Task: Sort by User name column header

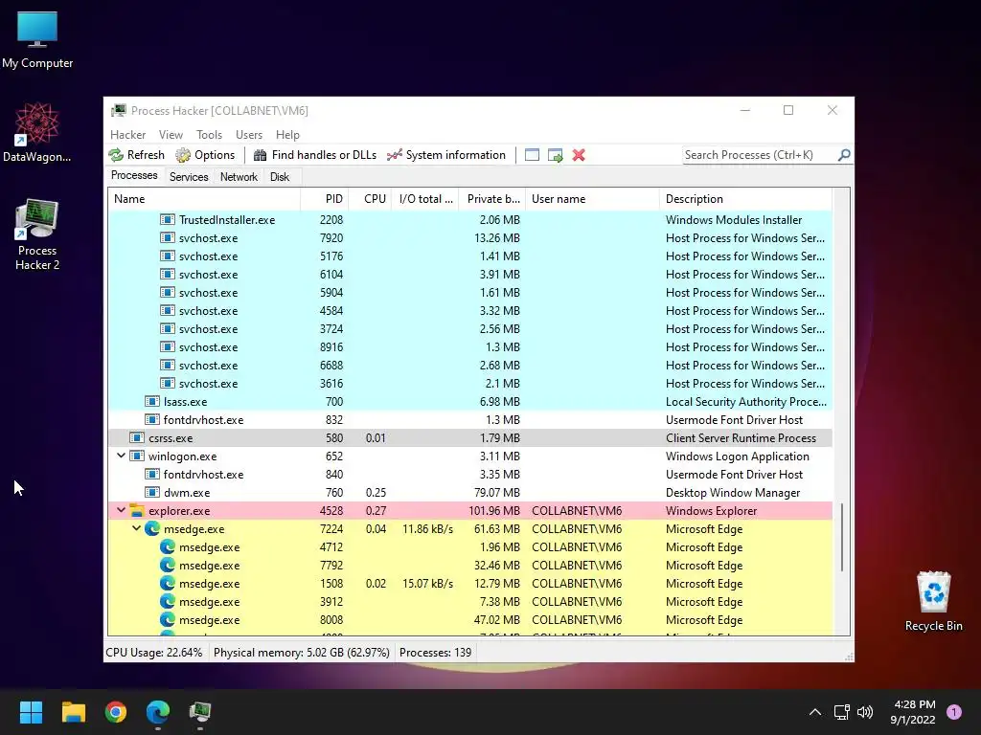Action: point(592,199)
